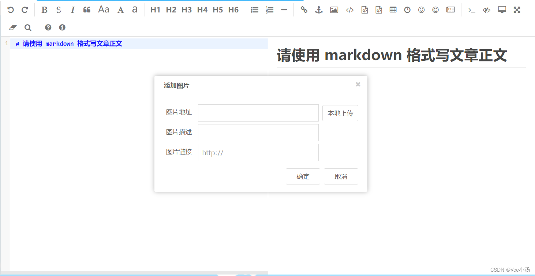Viewport: 535px width, 276px height.
Task: Click the rendered heading in preview pane
Action: (x=392, y=55)
